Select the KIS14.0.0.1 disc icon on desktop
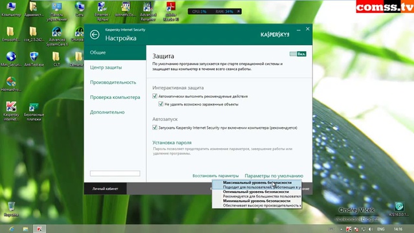The width and height of the screenshot is (414, 233). [399, 209]
